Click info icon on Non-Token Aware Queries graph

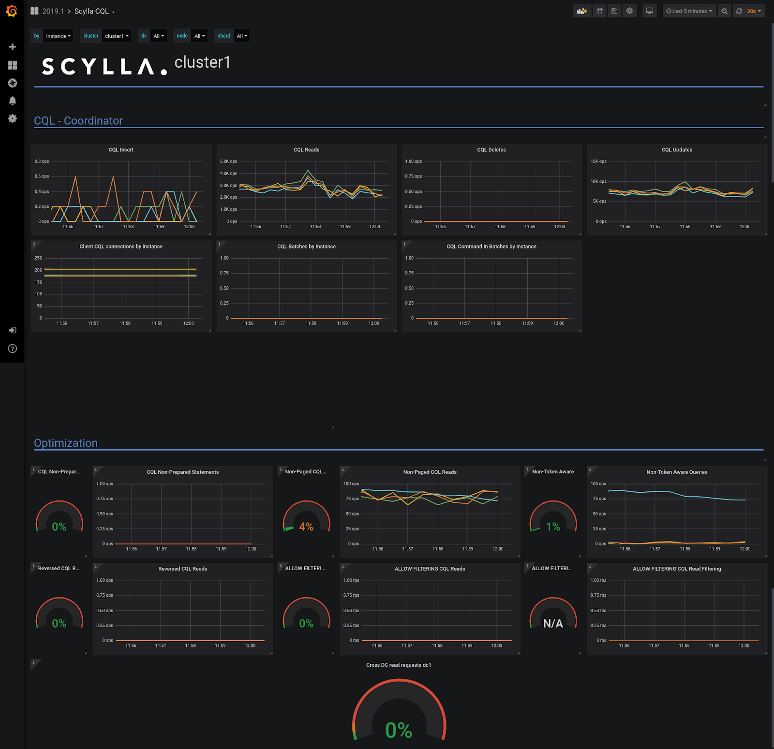(590, 470)
